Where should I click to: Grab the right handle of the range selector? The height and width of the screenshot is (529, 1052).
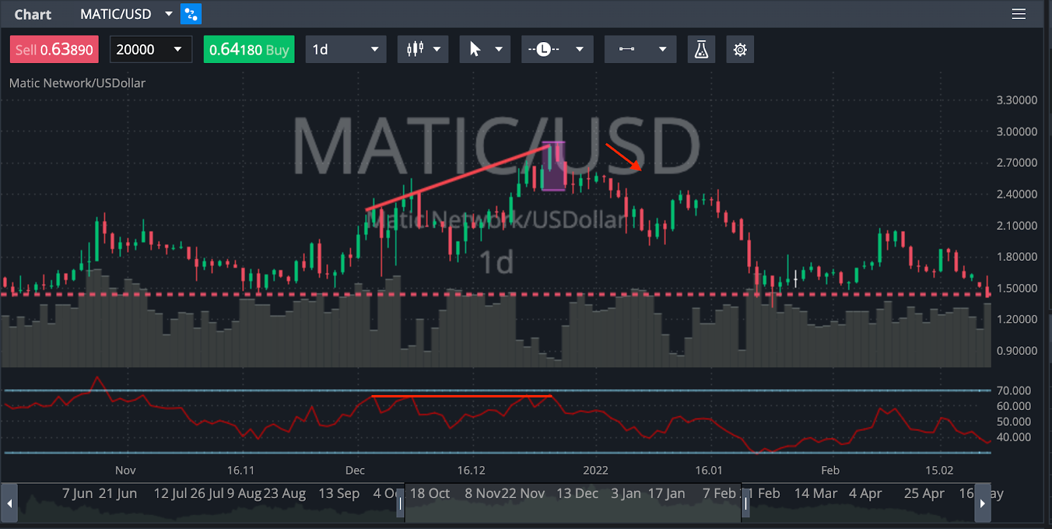746,504
